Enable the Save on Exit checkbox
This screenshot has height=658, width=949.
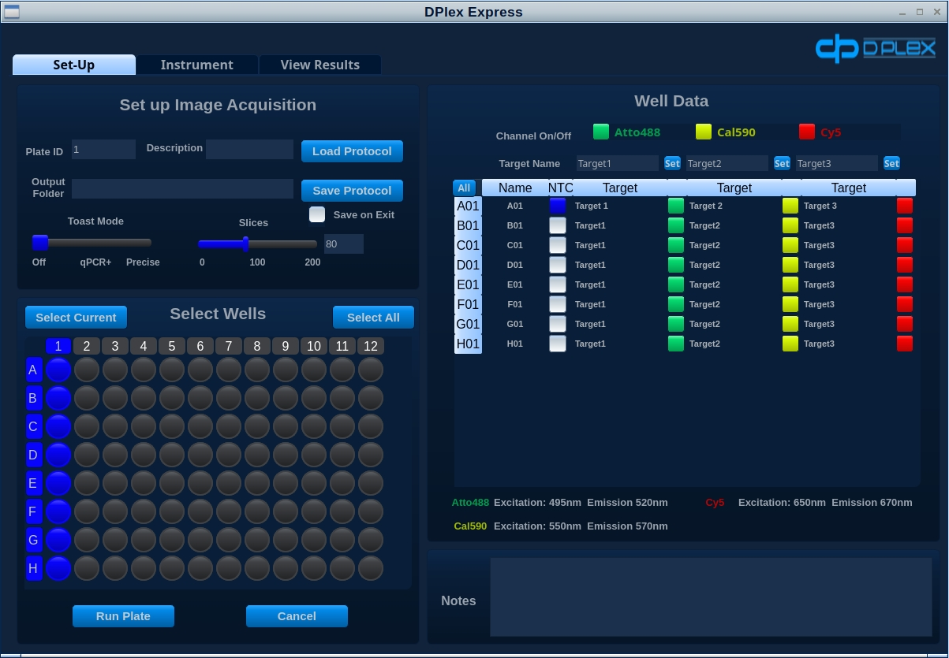tap(317, 214)
